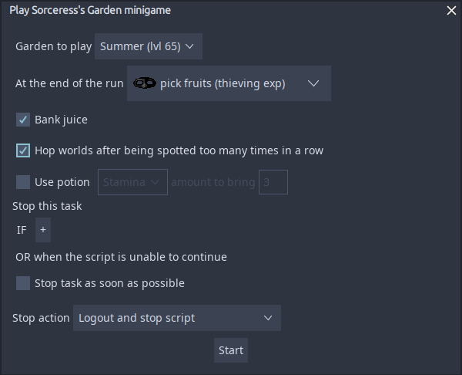Tick Stop task as soon as possible

23,283
